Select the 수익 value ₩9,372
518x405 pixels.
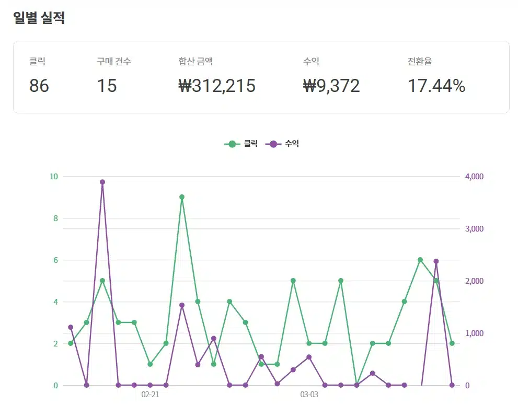point(331,86)
